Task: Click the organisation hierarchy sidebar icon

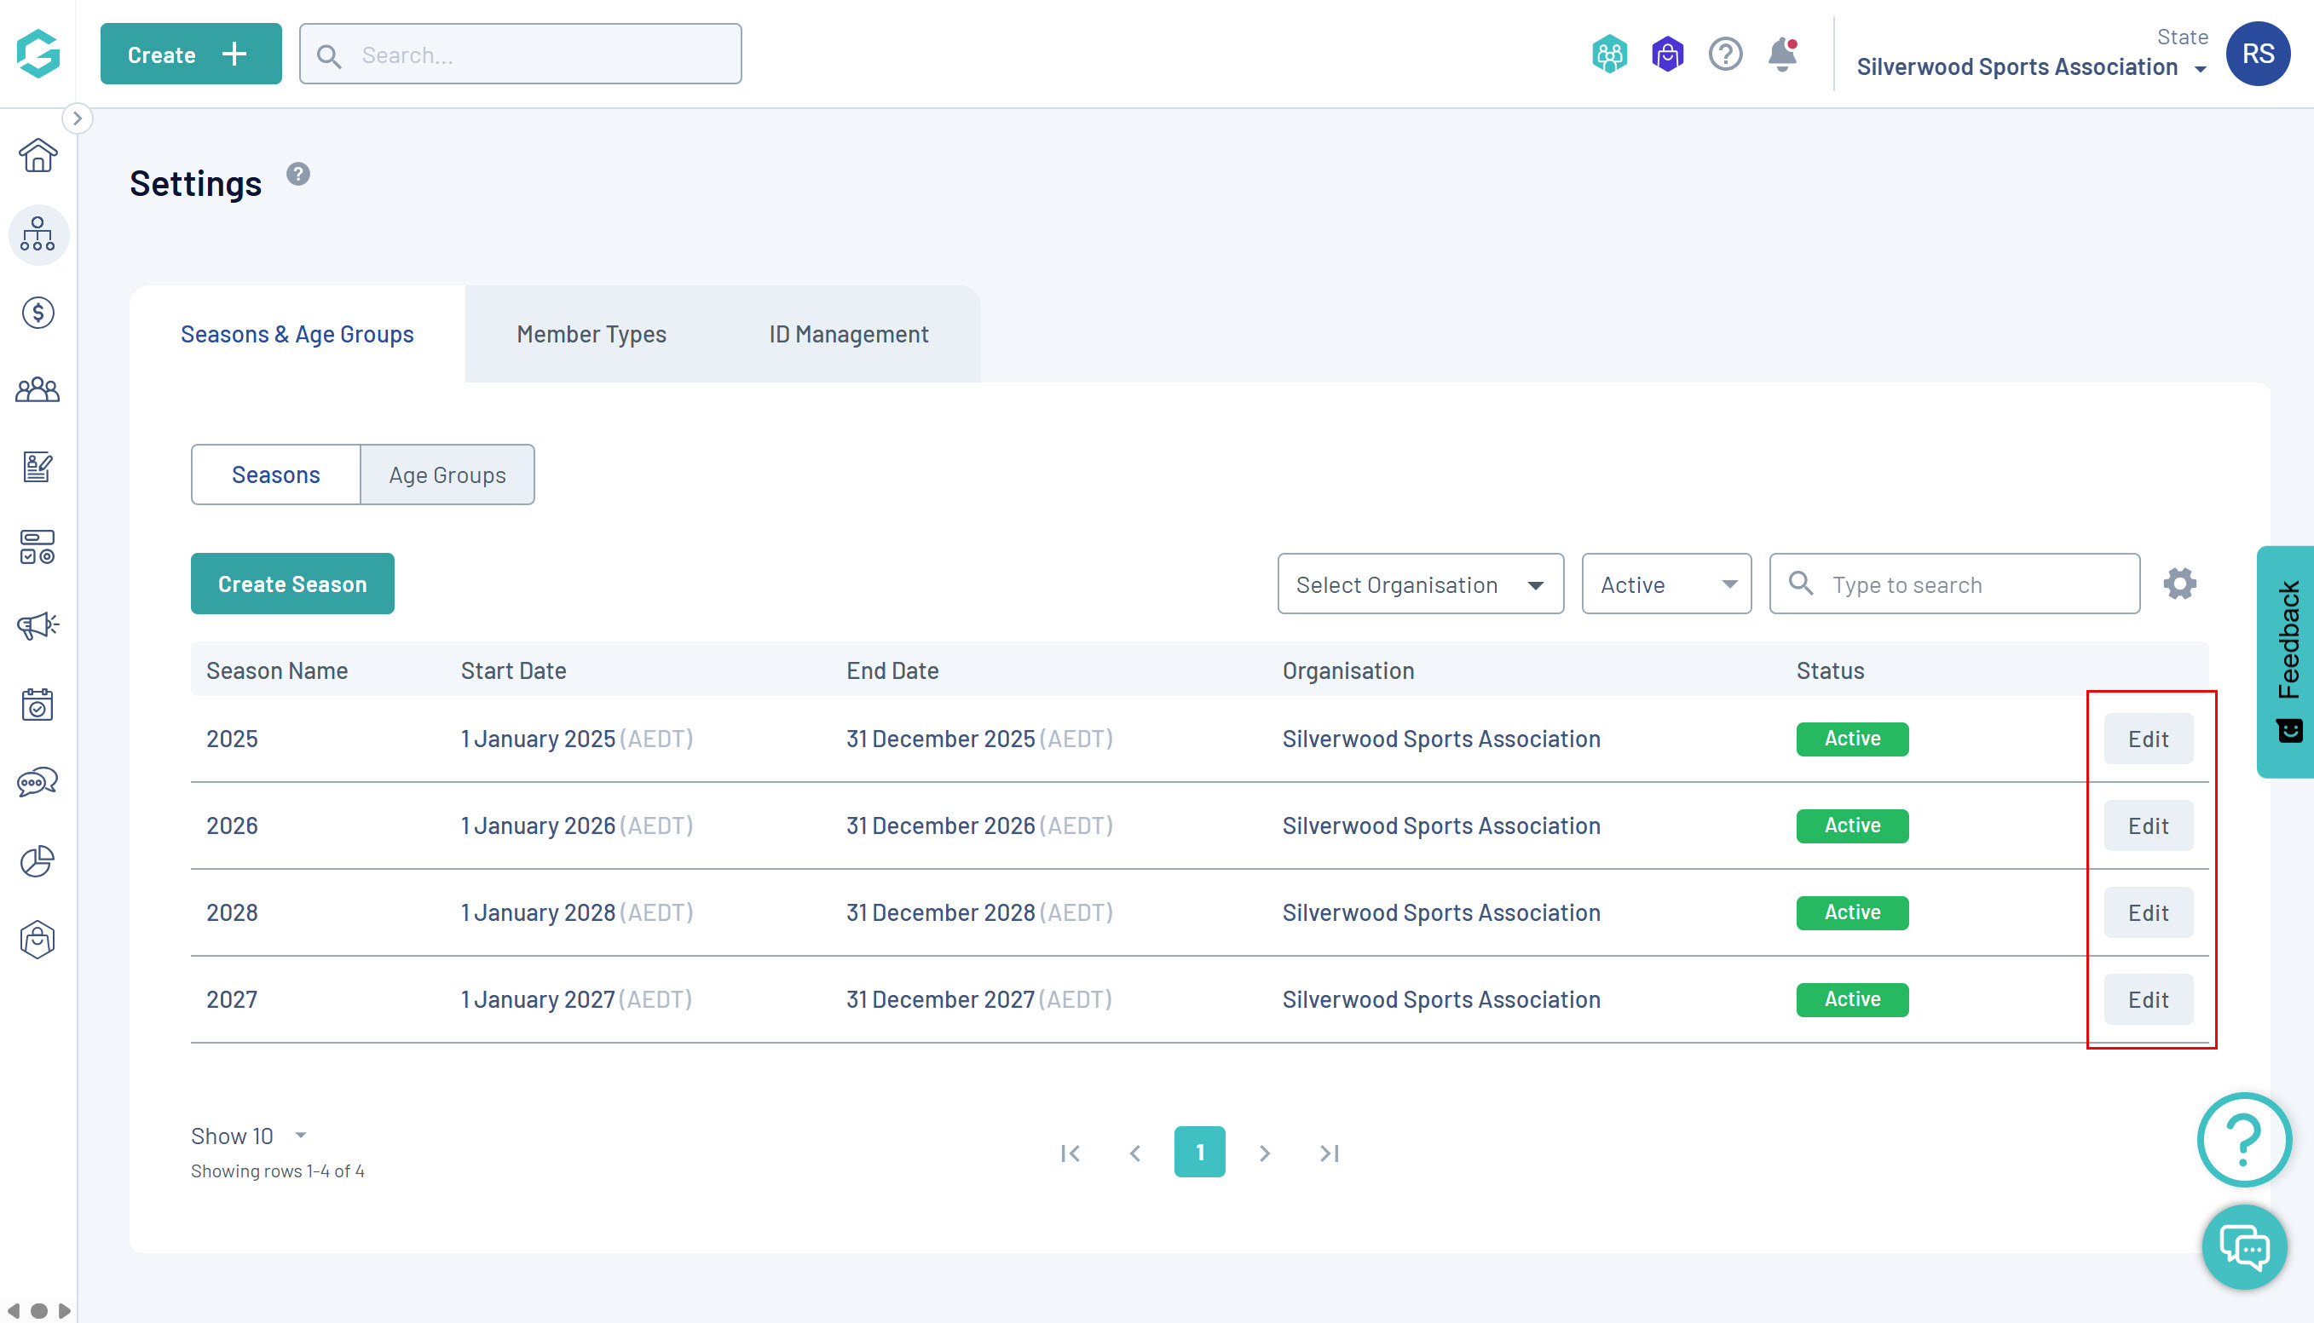Action: point(38,234)
